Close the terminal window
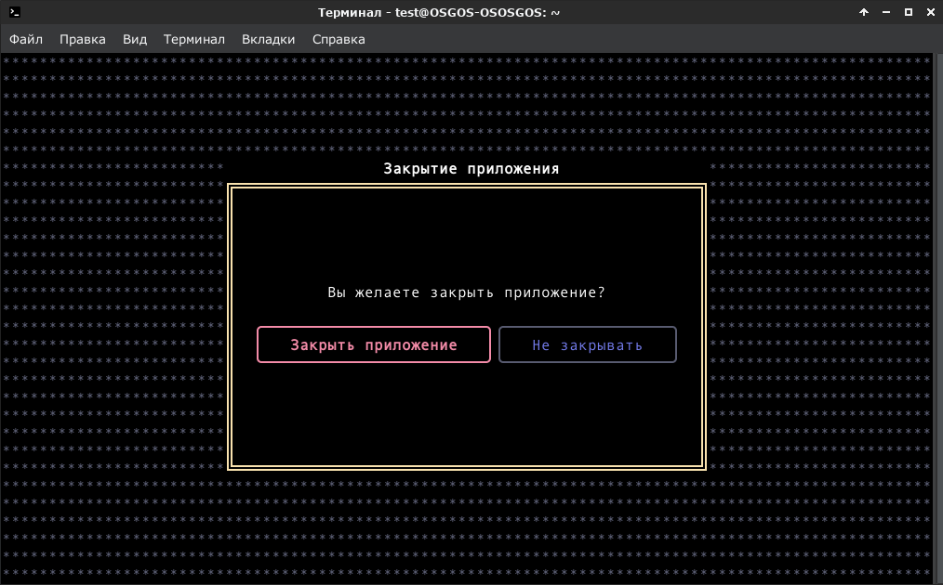The width and height of the screenshot is (943, 585). click(930, 12)
